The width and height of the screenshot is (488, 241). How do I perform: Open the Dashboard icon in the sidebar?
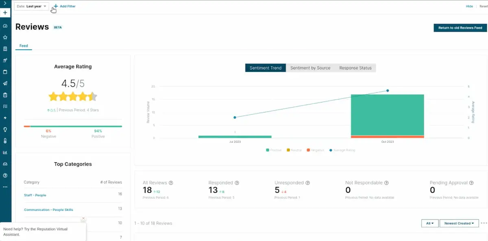point(5,26)
